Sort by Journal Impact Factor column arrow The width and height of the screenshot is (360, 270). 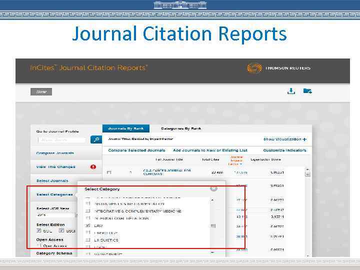point(241,164)
